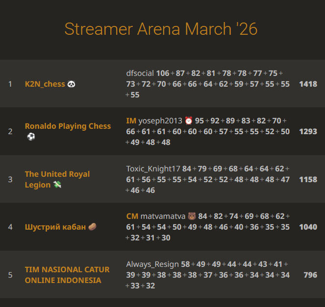Click the Streamer Arena March '26 title
The image size is (325, 307).
[x=161, y=29]
